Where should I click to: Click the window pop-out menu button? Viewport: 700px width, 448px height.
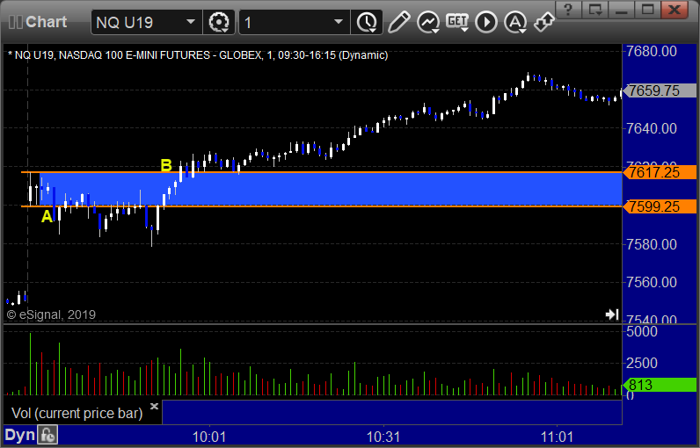click(595, 10)
